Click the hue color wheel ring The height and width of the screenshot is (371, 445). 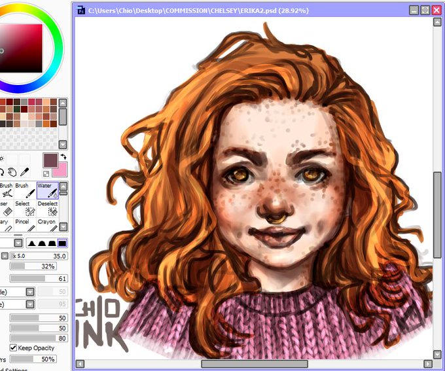point(58,48)
